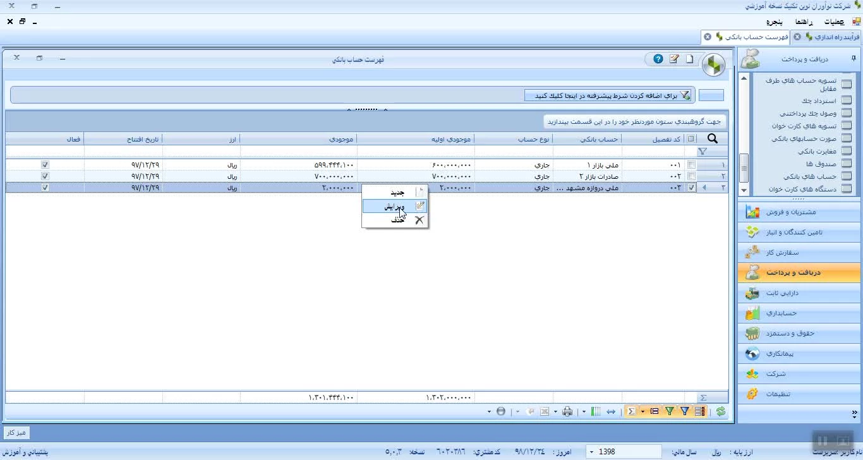This screenshot has width=863, height=460.
Task: Open the پنجره menu
Action: (x=775, y=21)
